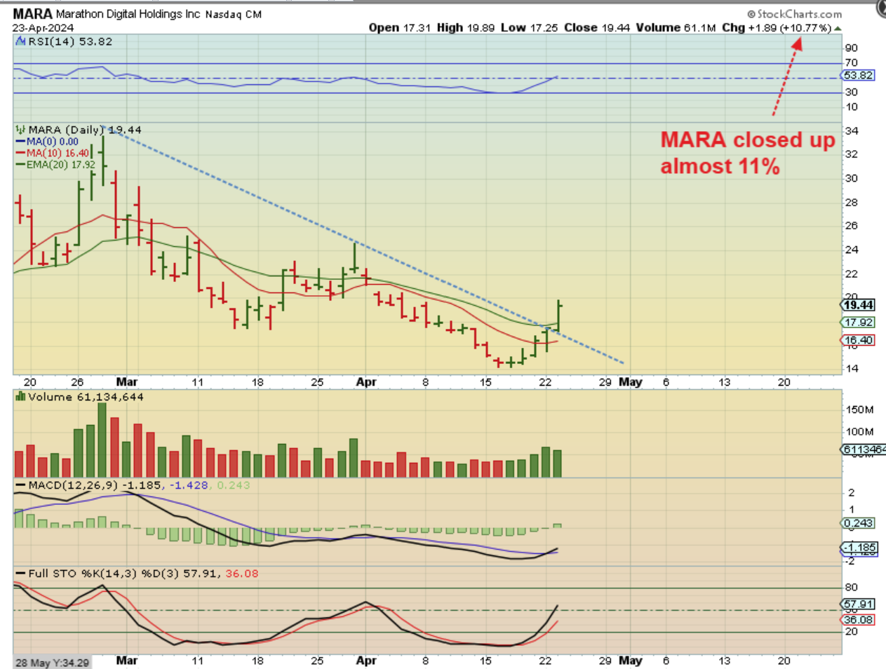Click the latest green price bar near 19.44
Screen dimensions: 886x669
558,316
